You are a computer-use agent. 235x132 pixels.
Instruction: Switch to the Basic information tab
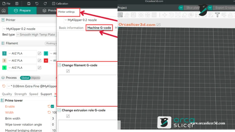71,28
